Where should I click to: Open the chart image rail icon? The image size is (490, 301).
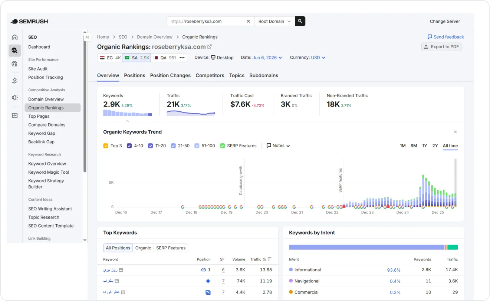click(14, 115)
